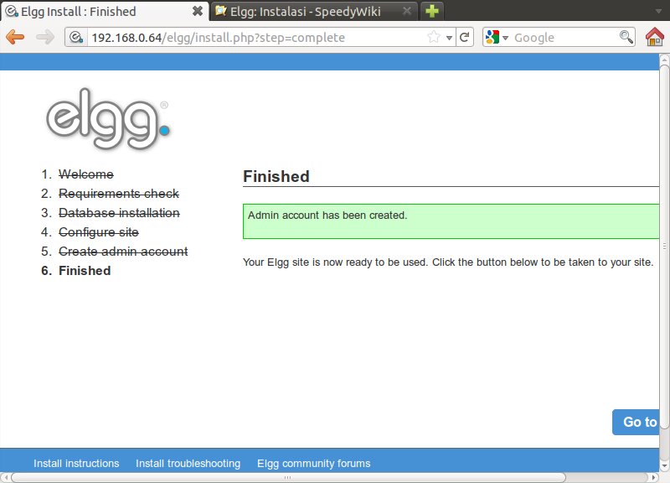This screenshot has height=483, width=670.
Task: Click the Database installation step text
Action: coord(119,213)
